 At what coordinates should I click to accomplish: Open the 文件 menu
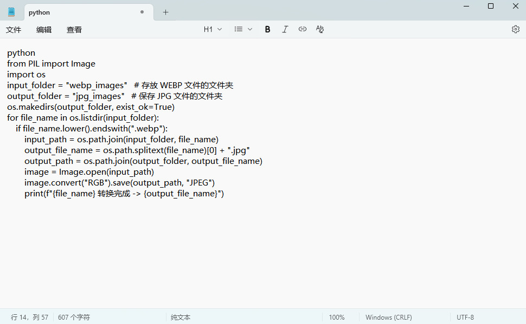pyautogui.click(x=14, y=29)
